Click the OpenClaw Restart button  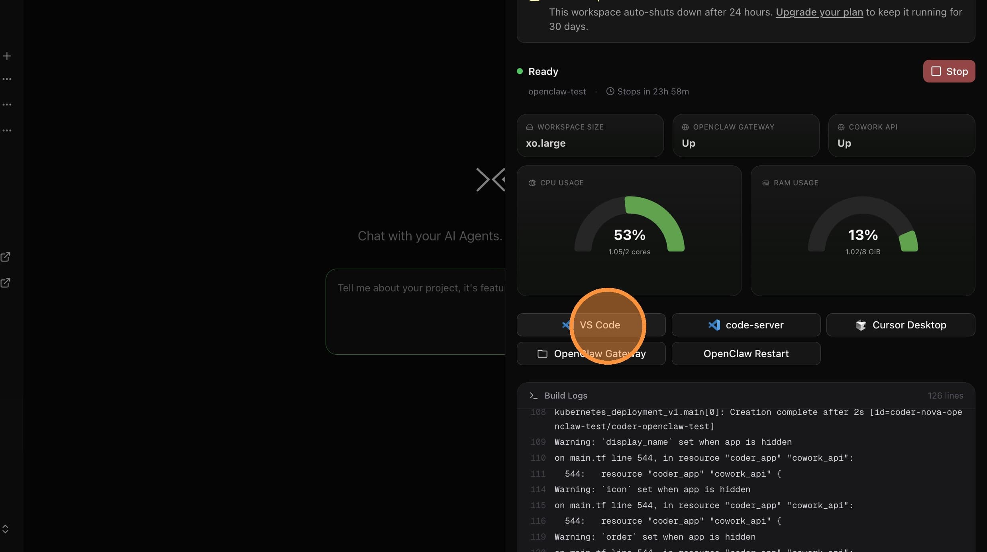coord(746,354)
